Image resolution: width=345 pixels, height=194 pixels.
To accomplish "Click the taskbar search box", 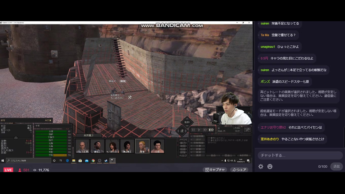I will tap(28, 161).
